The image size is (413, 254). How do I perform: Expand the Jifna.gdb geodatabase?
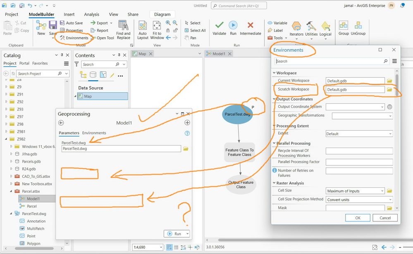point(11,154)
